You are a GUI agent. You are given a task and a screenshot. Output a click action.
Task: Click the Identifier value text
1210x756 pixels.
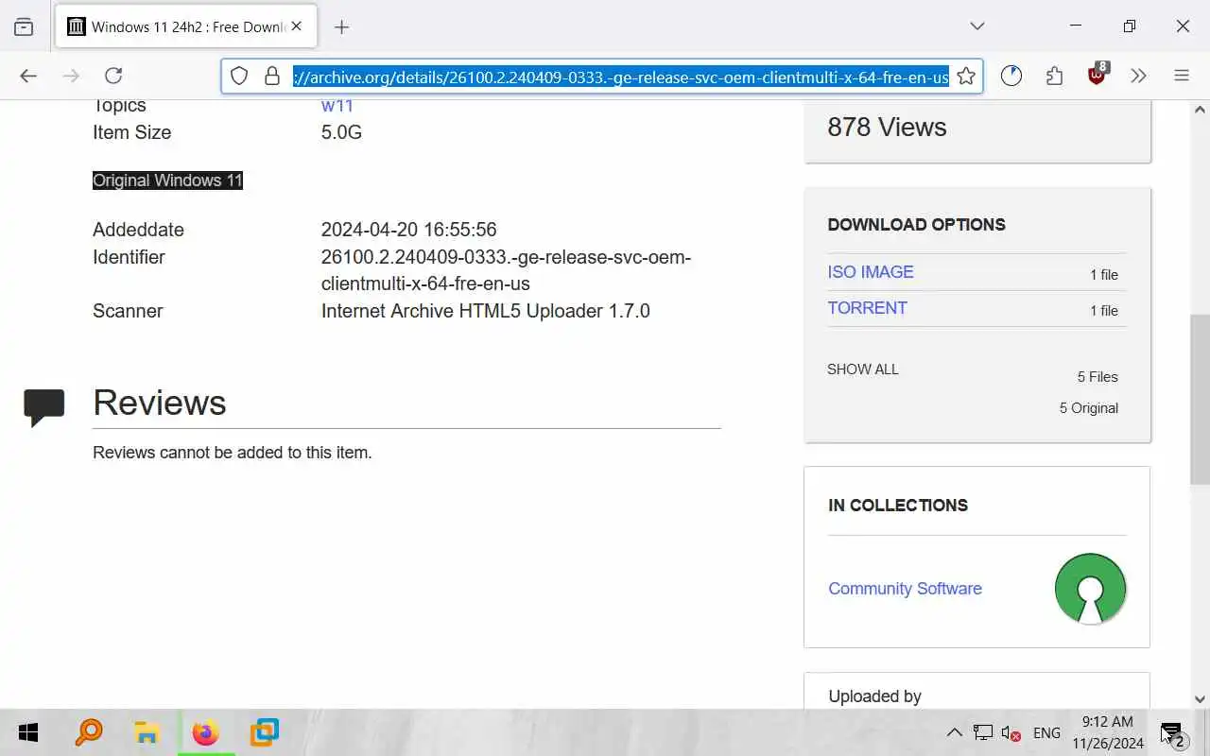(507, 270)
